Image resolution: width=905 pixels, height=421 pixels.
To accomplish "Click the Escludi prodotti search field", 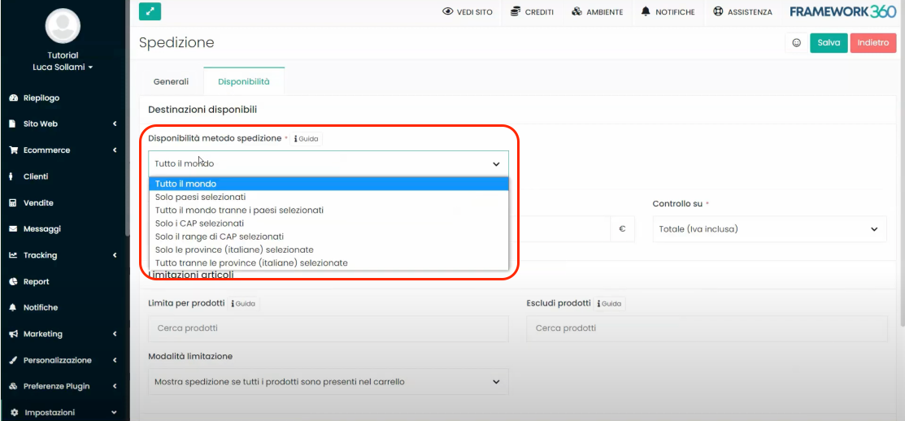I will tap(707, 328).
